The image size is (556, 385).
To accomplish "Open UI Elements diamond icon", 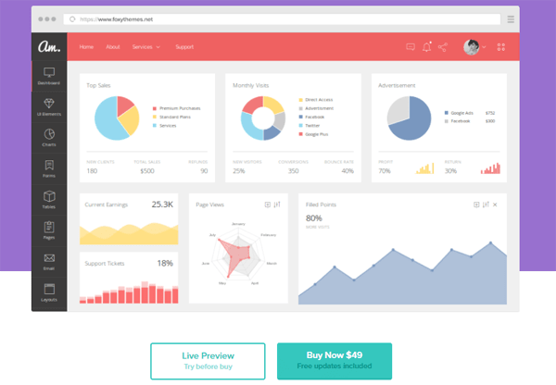I will 49,103.
